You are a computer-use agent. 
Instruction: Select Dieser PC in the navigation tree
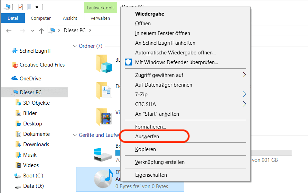click(34, 92)
